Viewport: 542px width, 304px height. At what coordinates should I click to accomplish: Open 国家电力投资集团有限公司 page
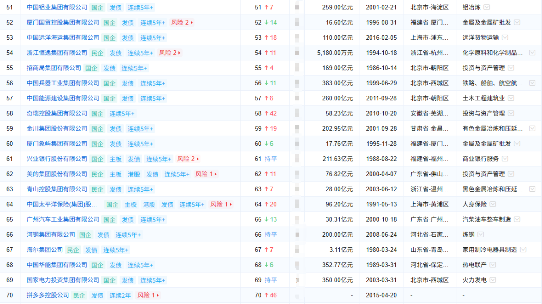pyautogui.click(x=63, y=280)
